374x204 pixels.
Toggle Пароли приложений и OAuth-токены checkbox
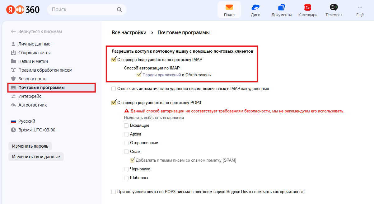tap(139, 75)
